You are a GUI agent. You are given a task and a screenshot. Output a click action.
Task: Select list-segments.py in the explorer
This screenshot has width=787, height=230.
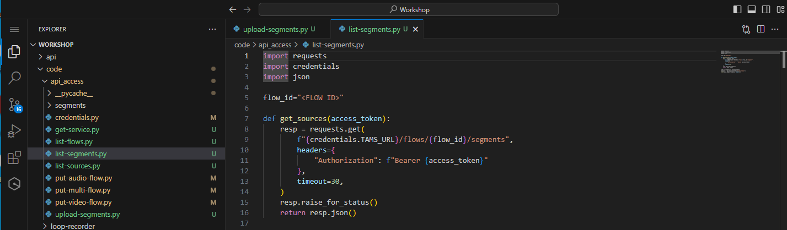click(126, 154)
